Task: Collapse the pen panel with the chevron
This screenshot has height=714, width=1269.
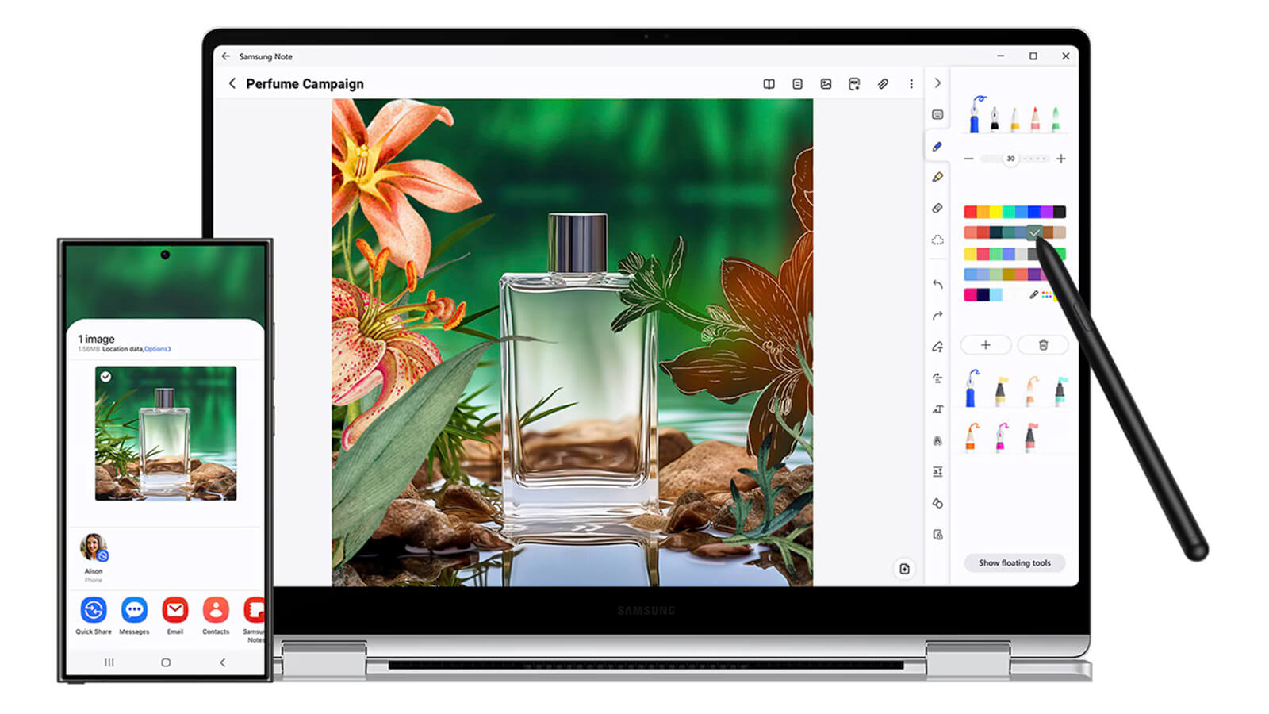Action: (x=937, y=83)
